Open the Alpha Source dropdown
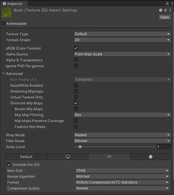174x195 pixels. (122, 54)
